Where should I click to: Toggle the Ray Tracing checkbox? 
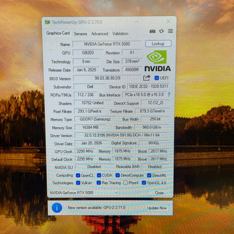click(x=98, y=183)
